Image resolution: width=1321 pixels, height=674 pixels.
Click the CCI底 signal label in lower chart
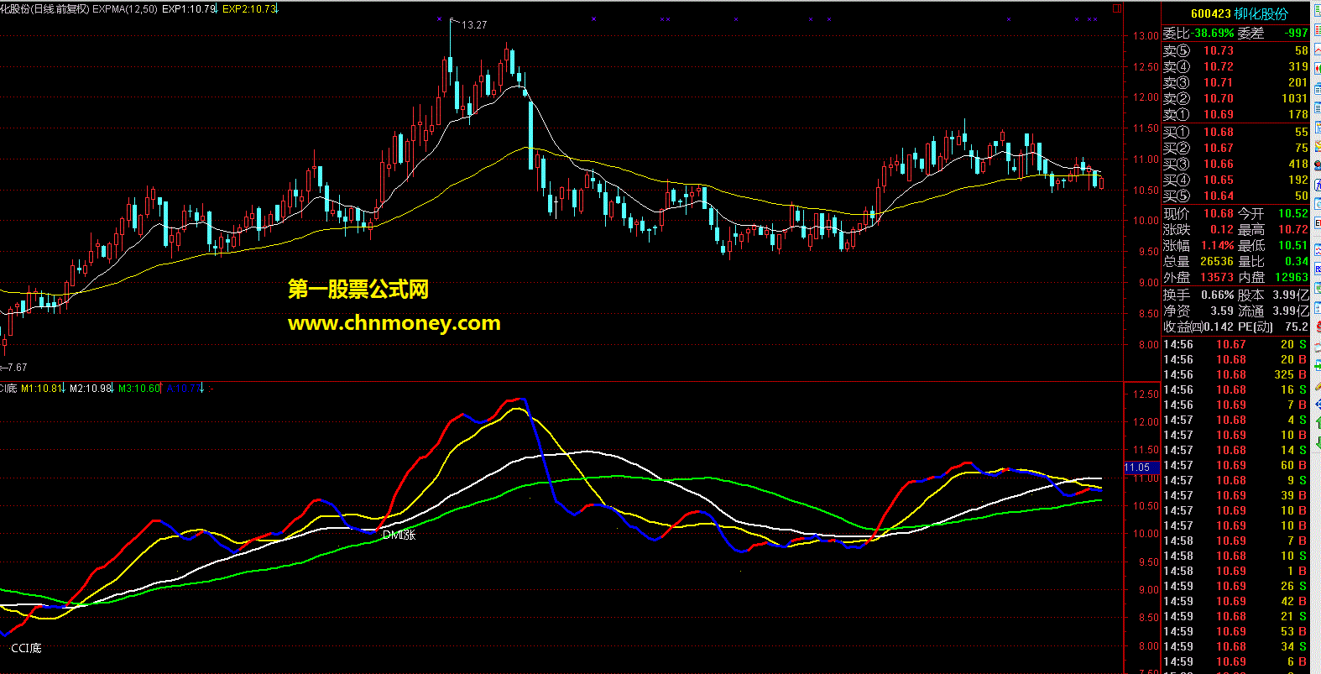click(x=26, y=648)
